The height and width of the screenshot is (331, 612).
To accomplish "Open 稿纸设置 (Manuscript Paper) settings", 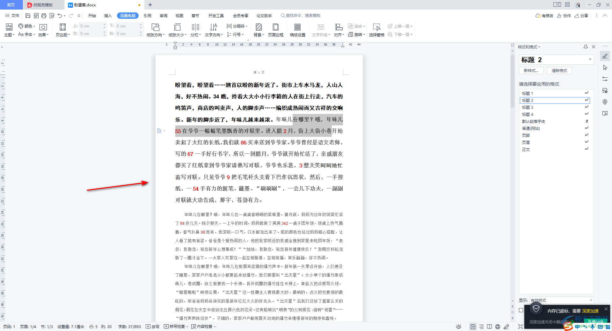I will click(297, 30).
